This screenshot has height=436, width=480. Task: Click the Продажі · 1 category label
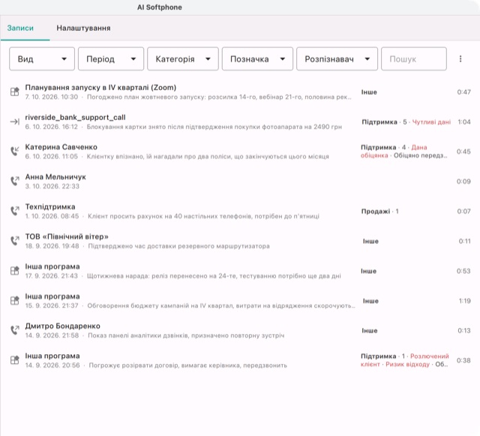pos(380,211)
